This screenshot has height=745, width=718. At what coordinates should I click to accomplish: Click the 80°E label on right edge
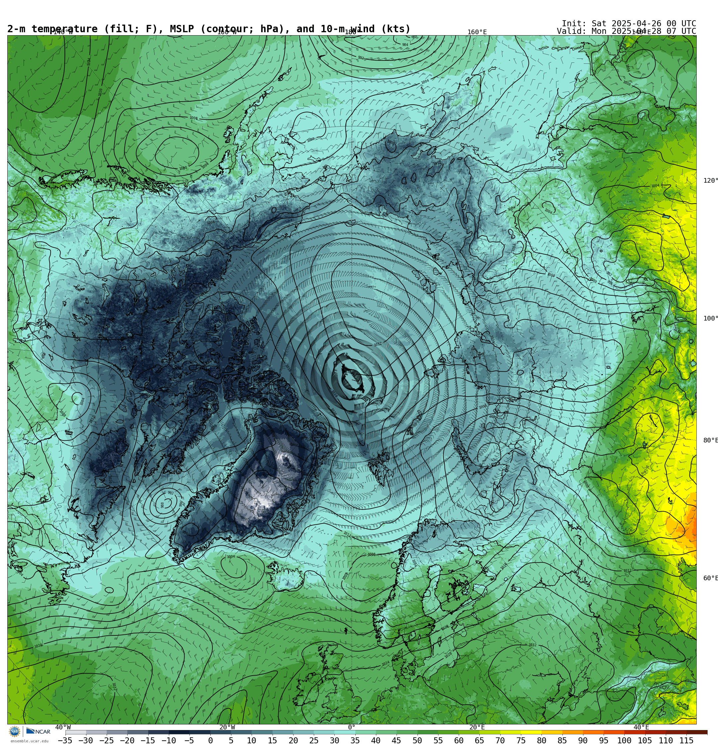coord(710,440)
